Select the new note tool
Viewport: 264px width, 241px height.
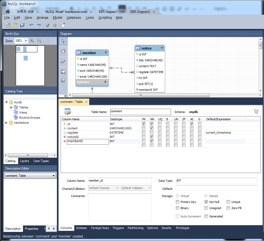(63, 80)
